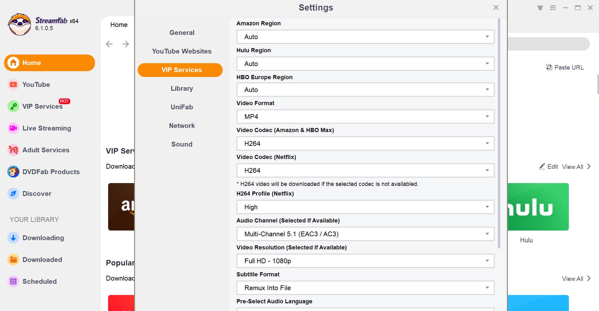The height and width of the screenshot is (311, 599).
Task: Click the Downloaded folder icon
Action: (x=13, y=260)
